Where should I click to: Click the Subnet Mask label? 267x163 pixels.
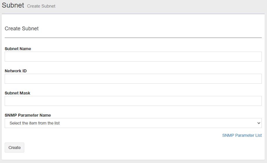pyautogui.click(x=18, y=93)
